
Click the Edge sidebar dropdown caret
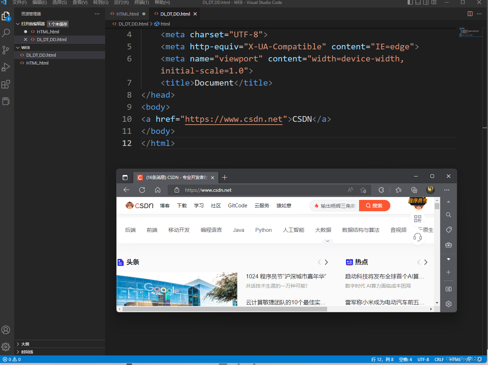[449, 259]
